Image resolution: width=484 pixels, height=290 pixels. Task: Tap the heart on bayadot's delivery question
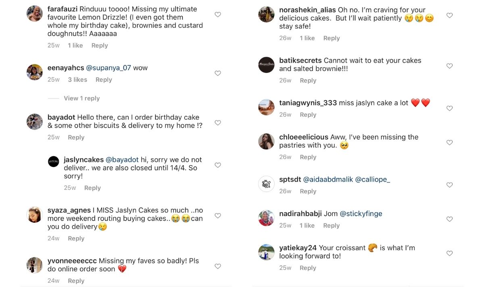(x=217, y=123)
